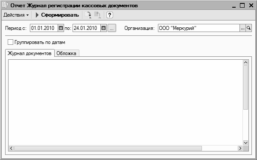Click the horizontal scrollbar right arrow
This screenshot has height=160, width=257.
click(240, 148)
